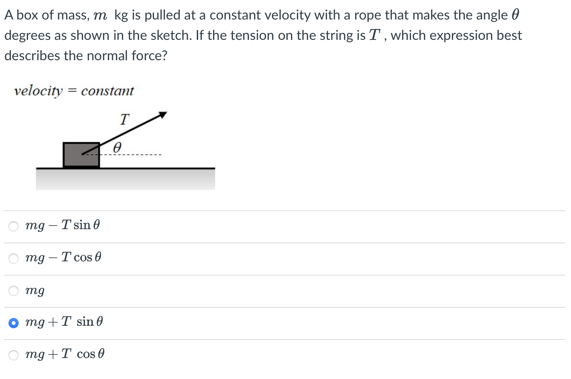Click the answer text mg + T sin θ
Viewport: 571px width, 379px height.
[64, 322]
